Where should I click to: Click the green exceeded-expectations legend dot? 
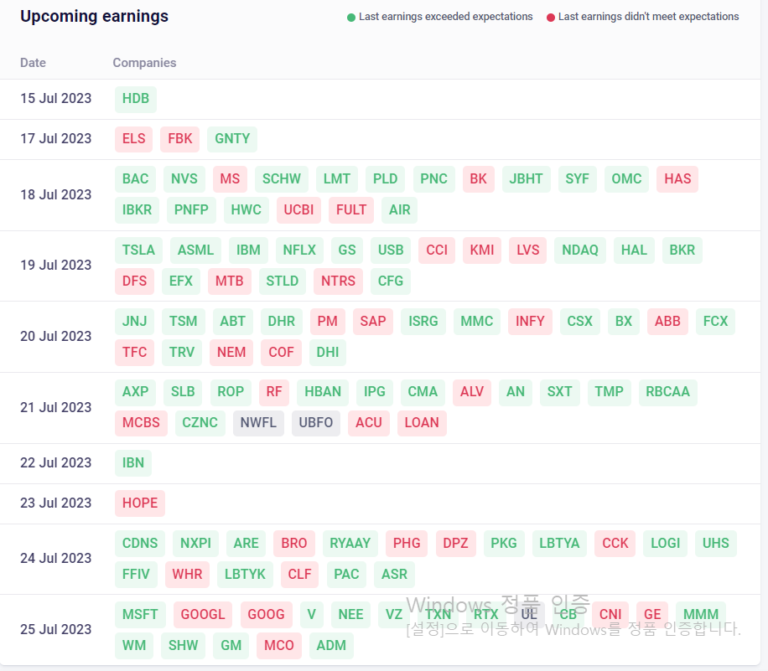[x=351, y=18]
